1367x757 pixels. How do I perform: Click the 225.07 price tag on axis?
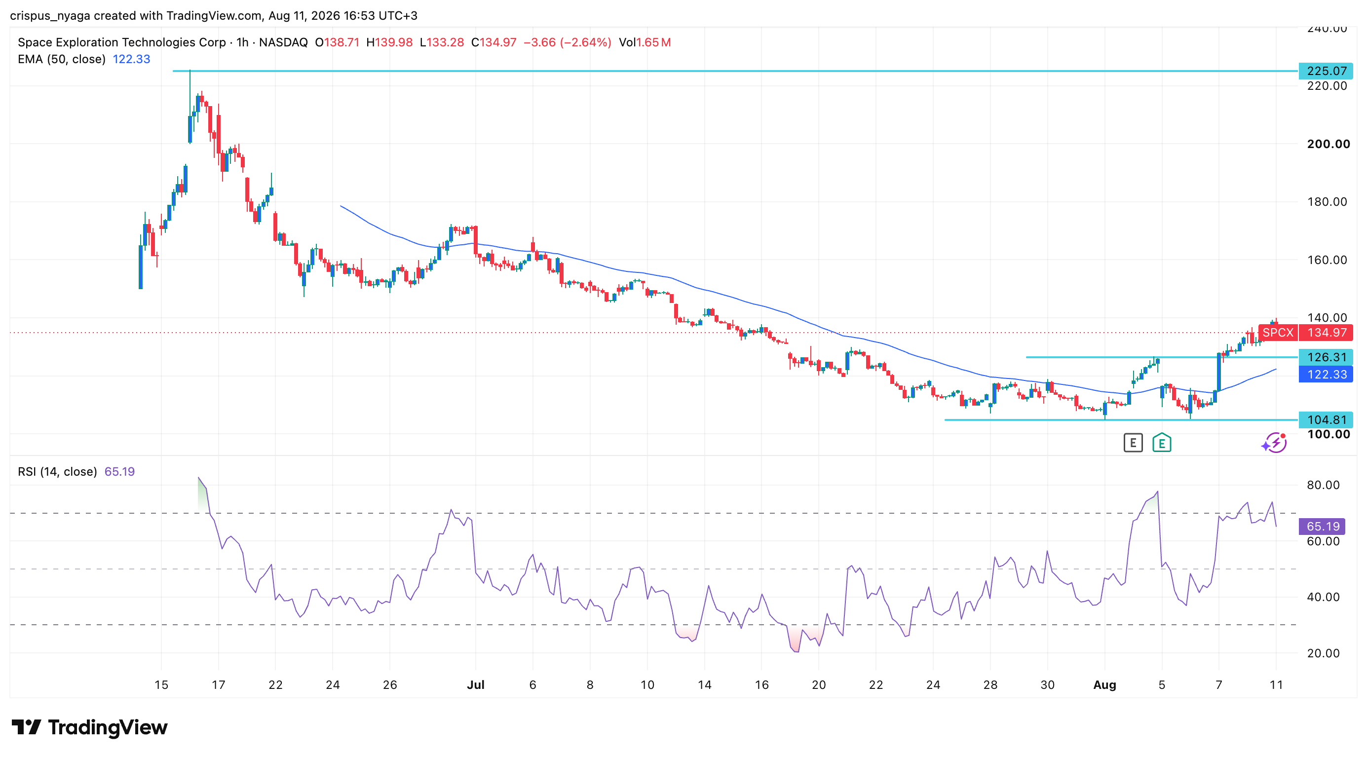(x=1326, y=71)
